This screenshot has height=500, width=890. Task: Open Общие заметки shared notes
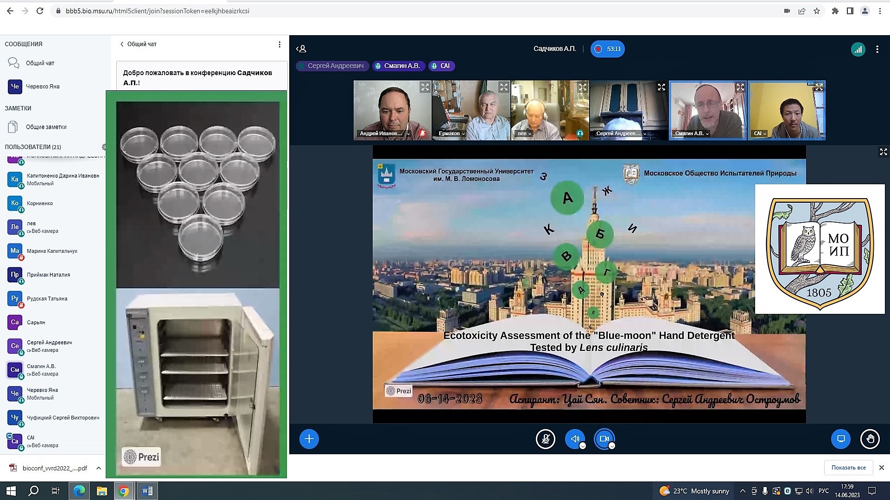point(46,127)
